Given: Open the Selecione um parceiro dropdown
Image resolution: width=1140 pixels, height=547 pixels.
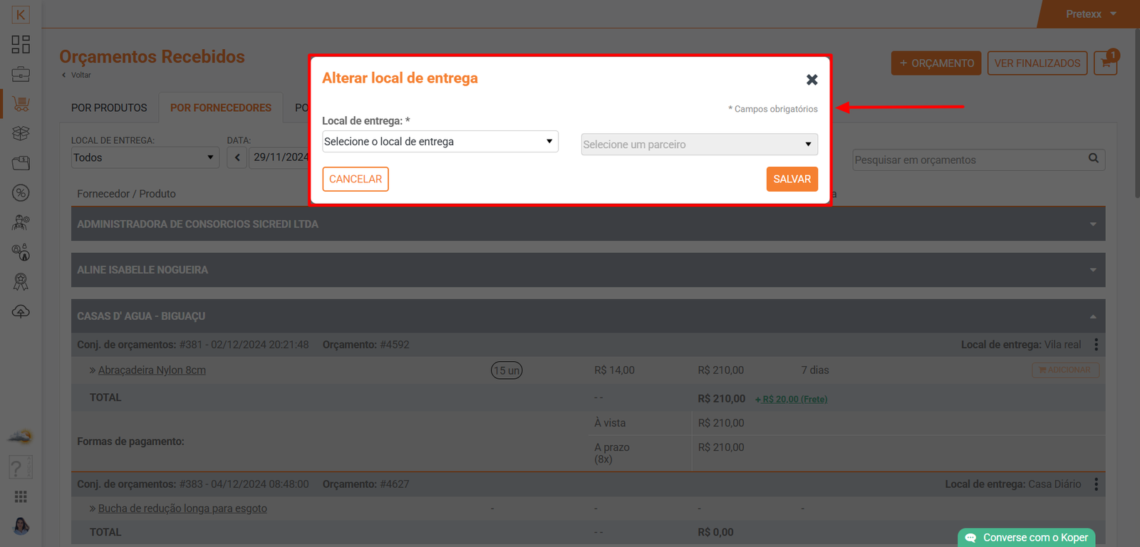Looking at the screenshot, I should tap(699, 145).
